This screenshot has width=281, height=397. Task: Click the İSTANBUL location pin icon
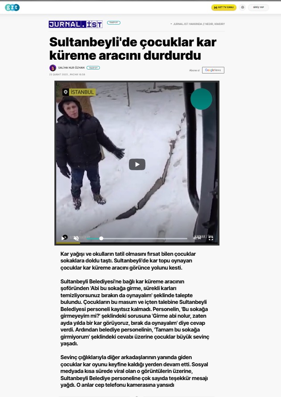(x=66, y=92)
